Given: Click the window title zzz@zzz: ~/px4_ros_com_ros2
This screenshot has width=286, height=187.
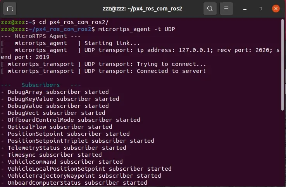Looking at the screenshot, I should (x=142, y=9).
